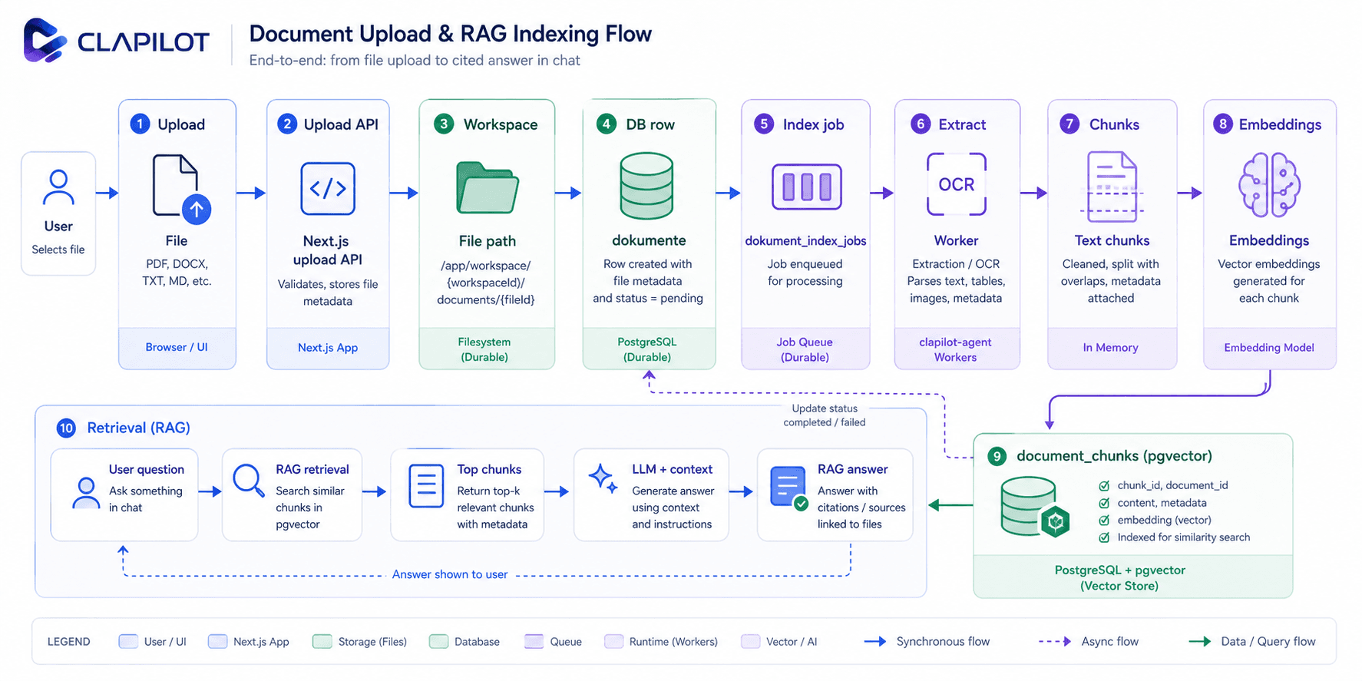The image size is (1362, 681).
Task: Click the 'Browser / UI' footer label
Action: pos(177,347)
